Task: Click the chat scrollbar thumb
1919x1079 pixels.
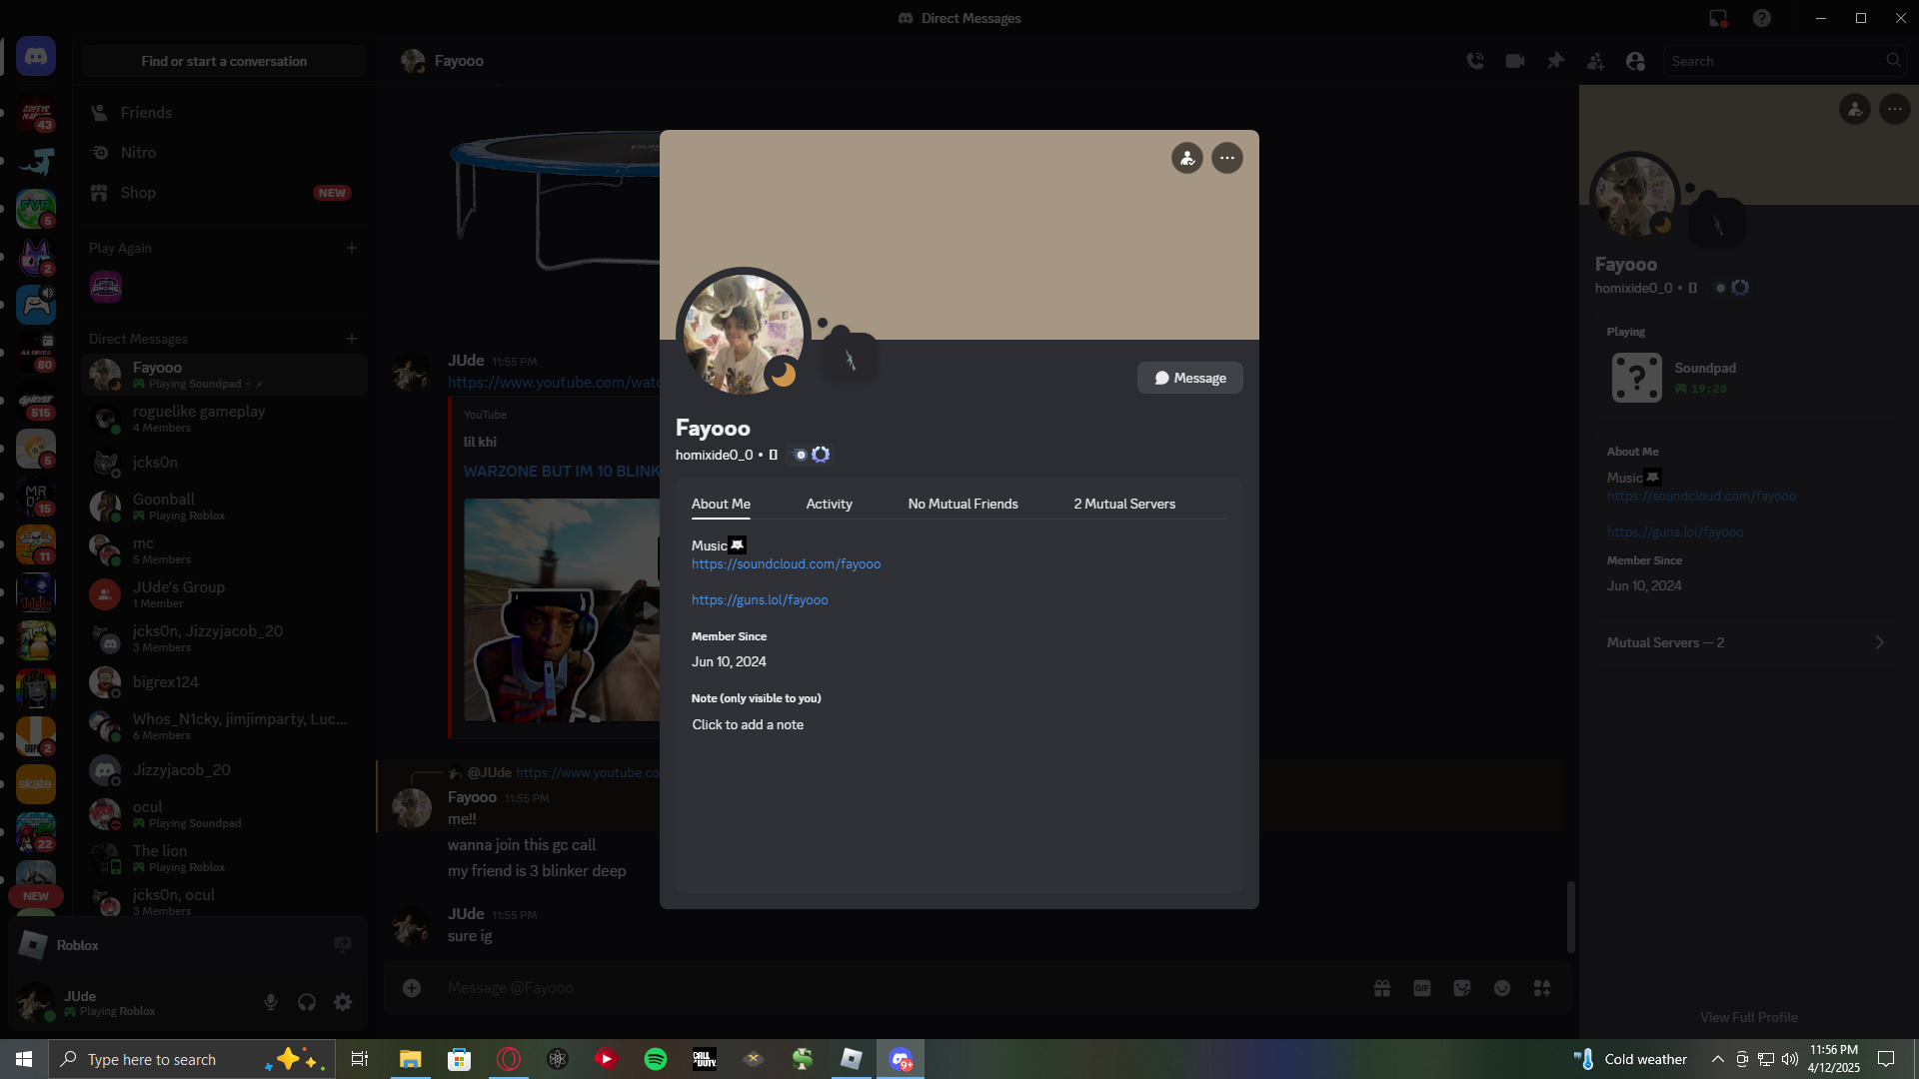Action: 1570,916
